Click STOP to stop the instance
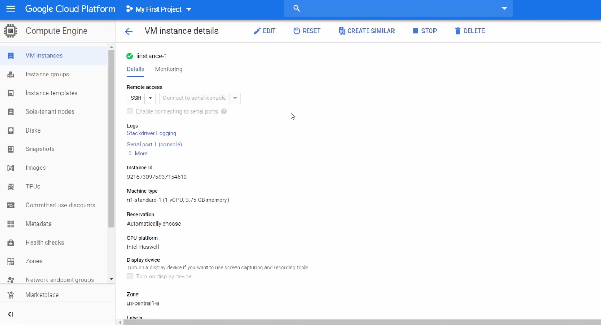 425,31
